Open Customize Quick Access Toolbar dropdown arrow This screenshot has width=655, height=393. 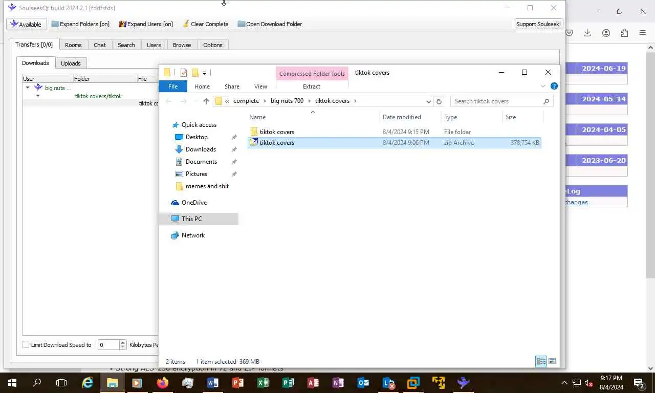[x=204, y=73]
